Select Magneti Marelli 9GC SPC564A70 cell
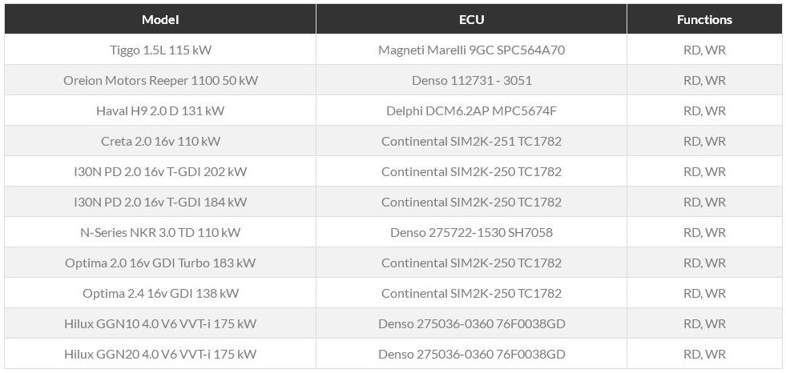Image resolution: width=786 pixels, height=373 pixels. tap(471, 50)
